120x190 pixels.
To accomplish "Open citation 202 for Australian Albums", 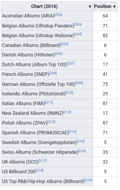I will 58,15.
